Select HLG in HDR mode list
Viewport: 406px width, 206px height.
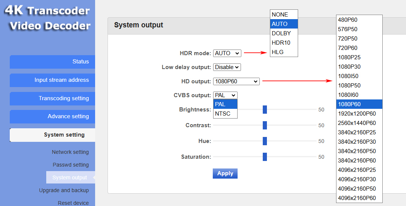[284, 52]
